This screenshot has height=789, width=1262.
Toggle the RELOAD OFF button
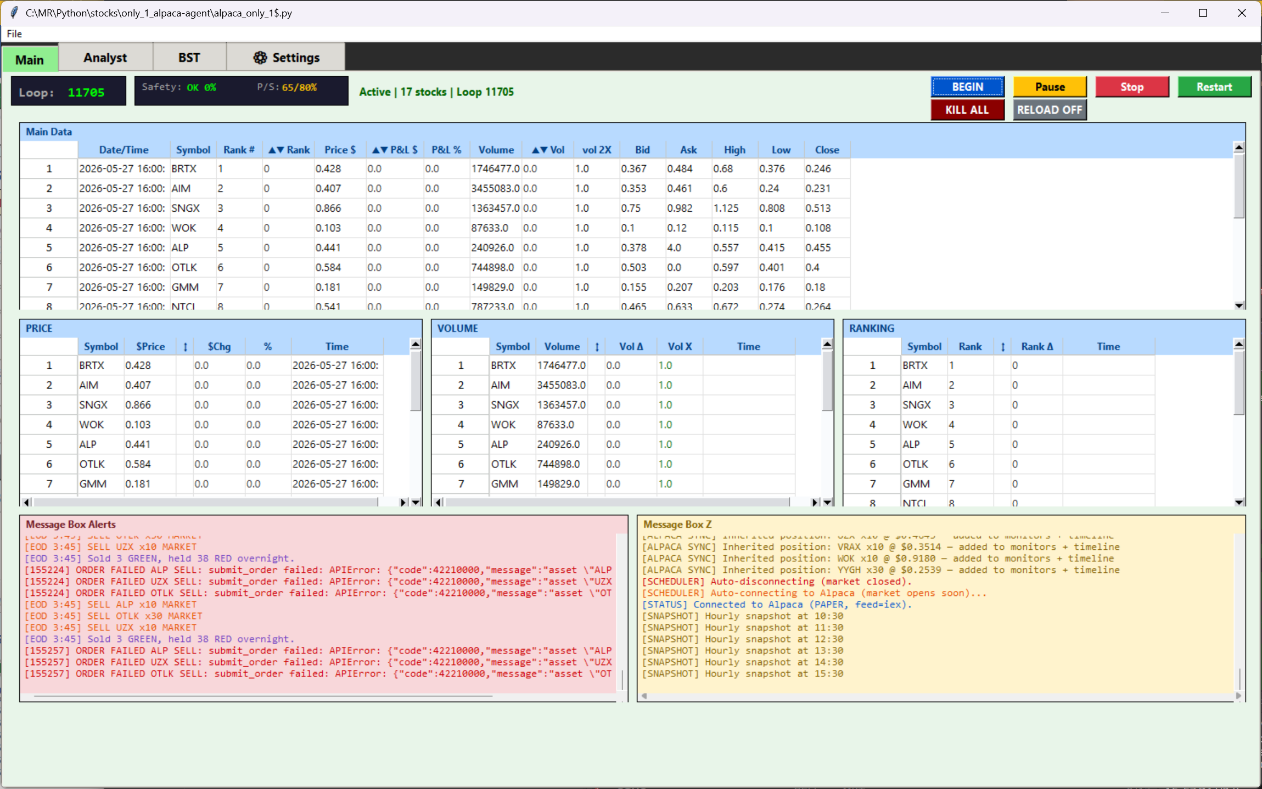tap(1050, 110)
